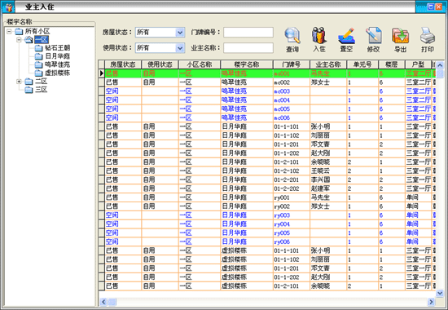Collapse the 一区 tree node
The image size is (448, 310).
pos(19,39)
